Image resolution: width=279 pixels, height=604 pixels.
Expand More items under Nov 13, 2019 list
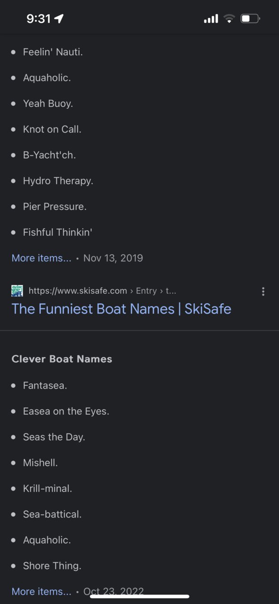pos(42,258)
